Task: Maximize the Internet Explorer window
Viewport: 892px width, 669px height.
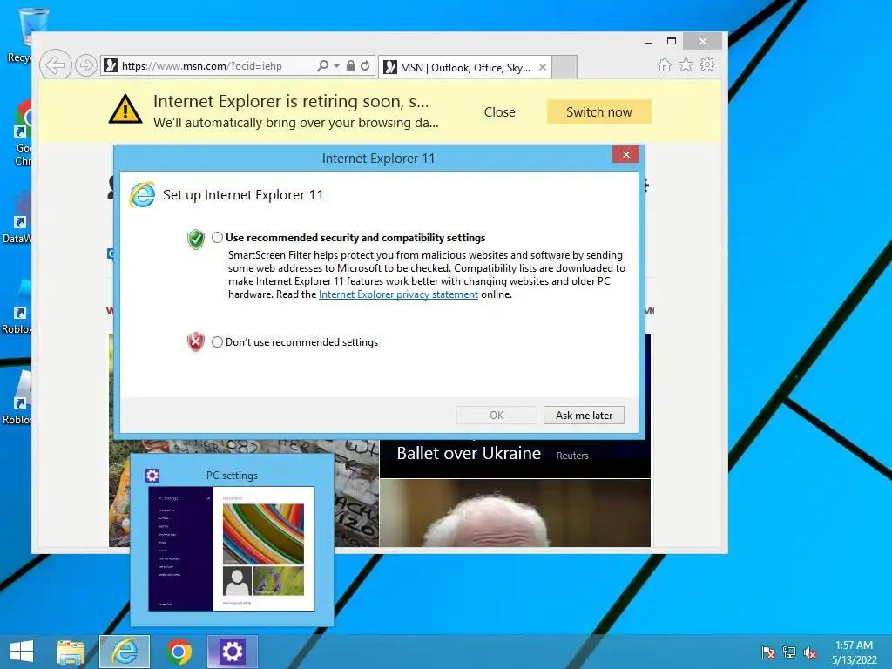Action: point(672,42)
